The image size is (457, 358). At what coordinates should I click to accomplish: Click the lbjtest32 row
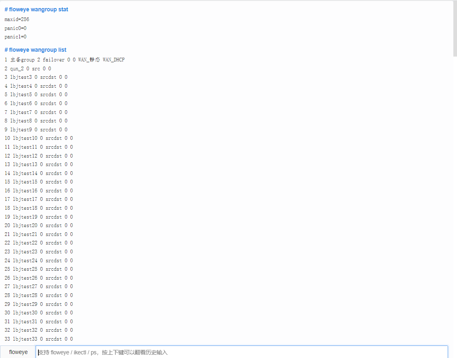point(39,330)
